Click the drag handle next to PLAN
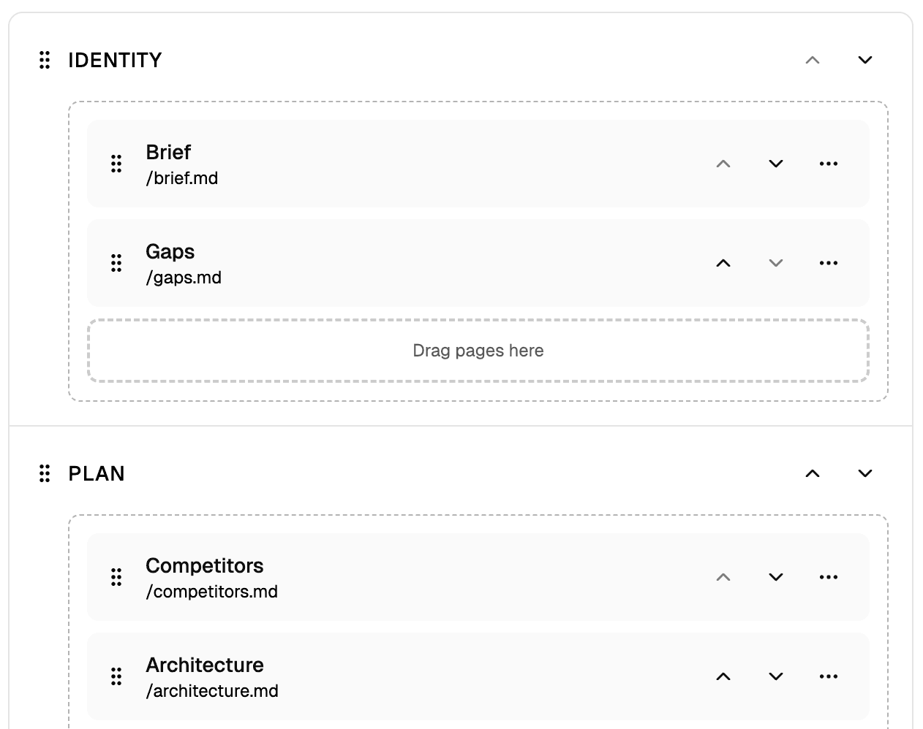923x729 pixels. pyautogui.click(x=45, y=473)
